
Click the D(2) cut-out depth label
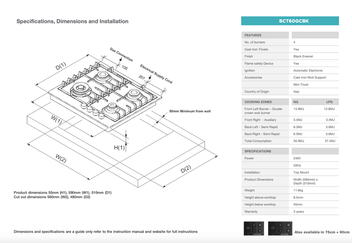[x=186, y=169]
